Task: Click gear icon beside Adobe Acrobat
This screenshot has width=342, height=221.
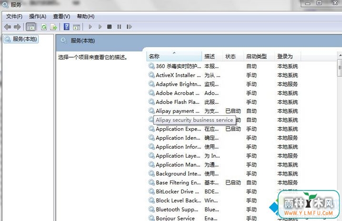Action: [151, 93]
